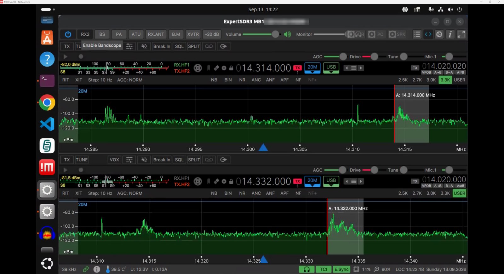The width and height of the screenshot is (504, 274).
Task: Click the bookmark icon beside 14.314.000
Action: 209,68
